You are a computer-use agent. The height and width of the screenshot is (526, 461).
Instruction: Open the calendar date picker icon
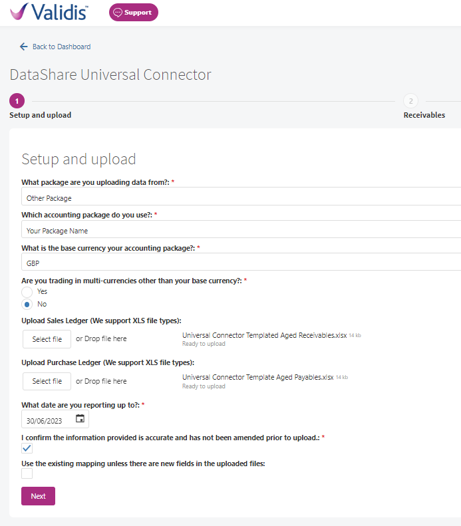[80, 419]
